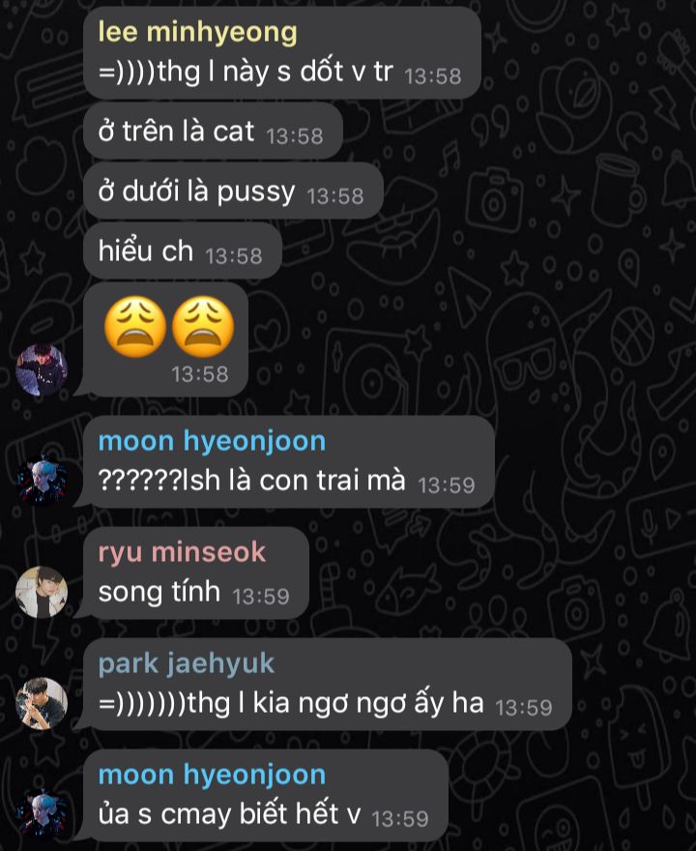Select message 'ủa s cmay biết hết v'

click(x=265, y=796)
